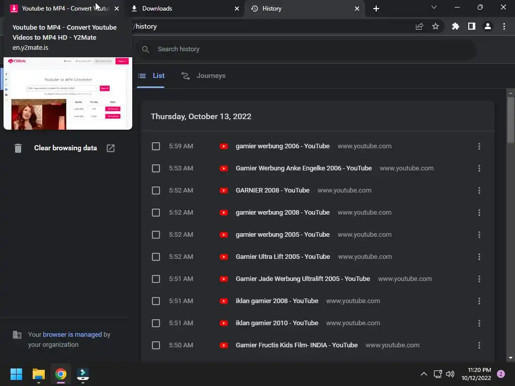
Task: Close the Downloads tab
Action: tap(237, 9)
